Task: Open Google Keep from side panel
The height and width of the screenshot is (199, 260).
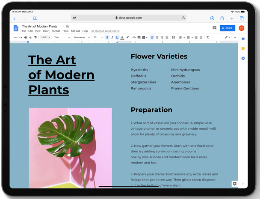Action: [243, 48]
